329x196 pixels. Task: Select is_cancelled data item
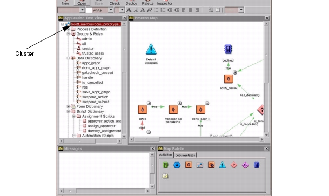click(x=92, y=83)
